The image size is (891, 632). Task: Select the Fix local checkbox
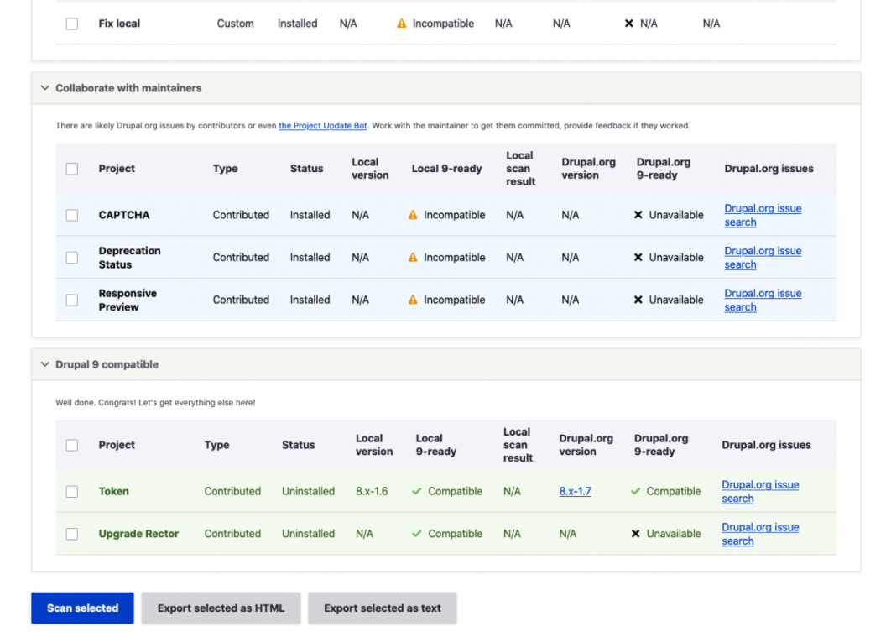point(71,24)
